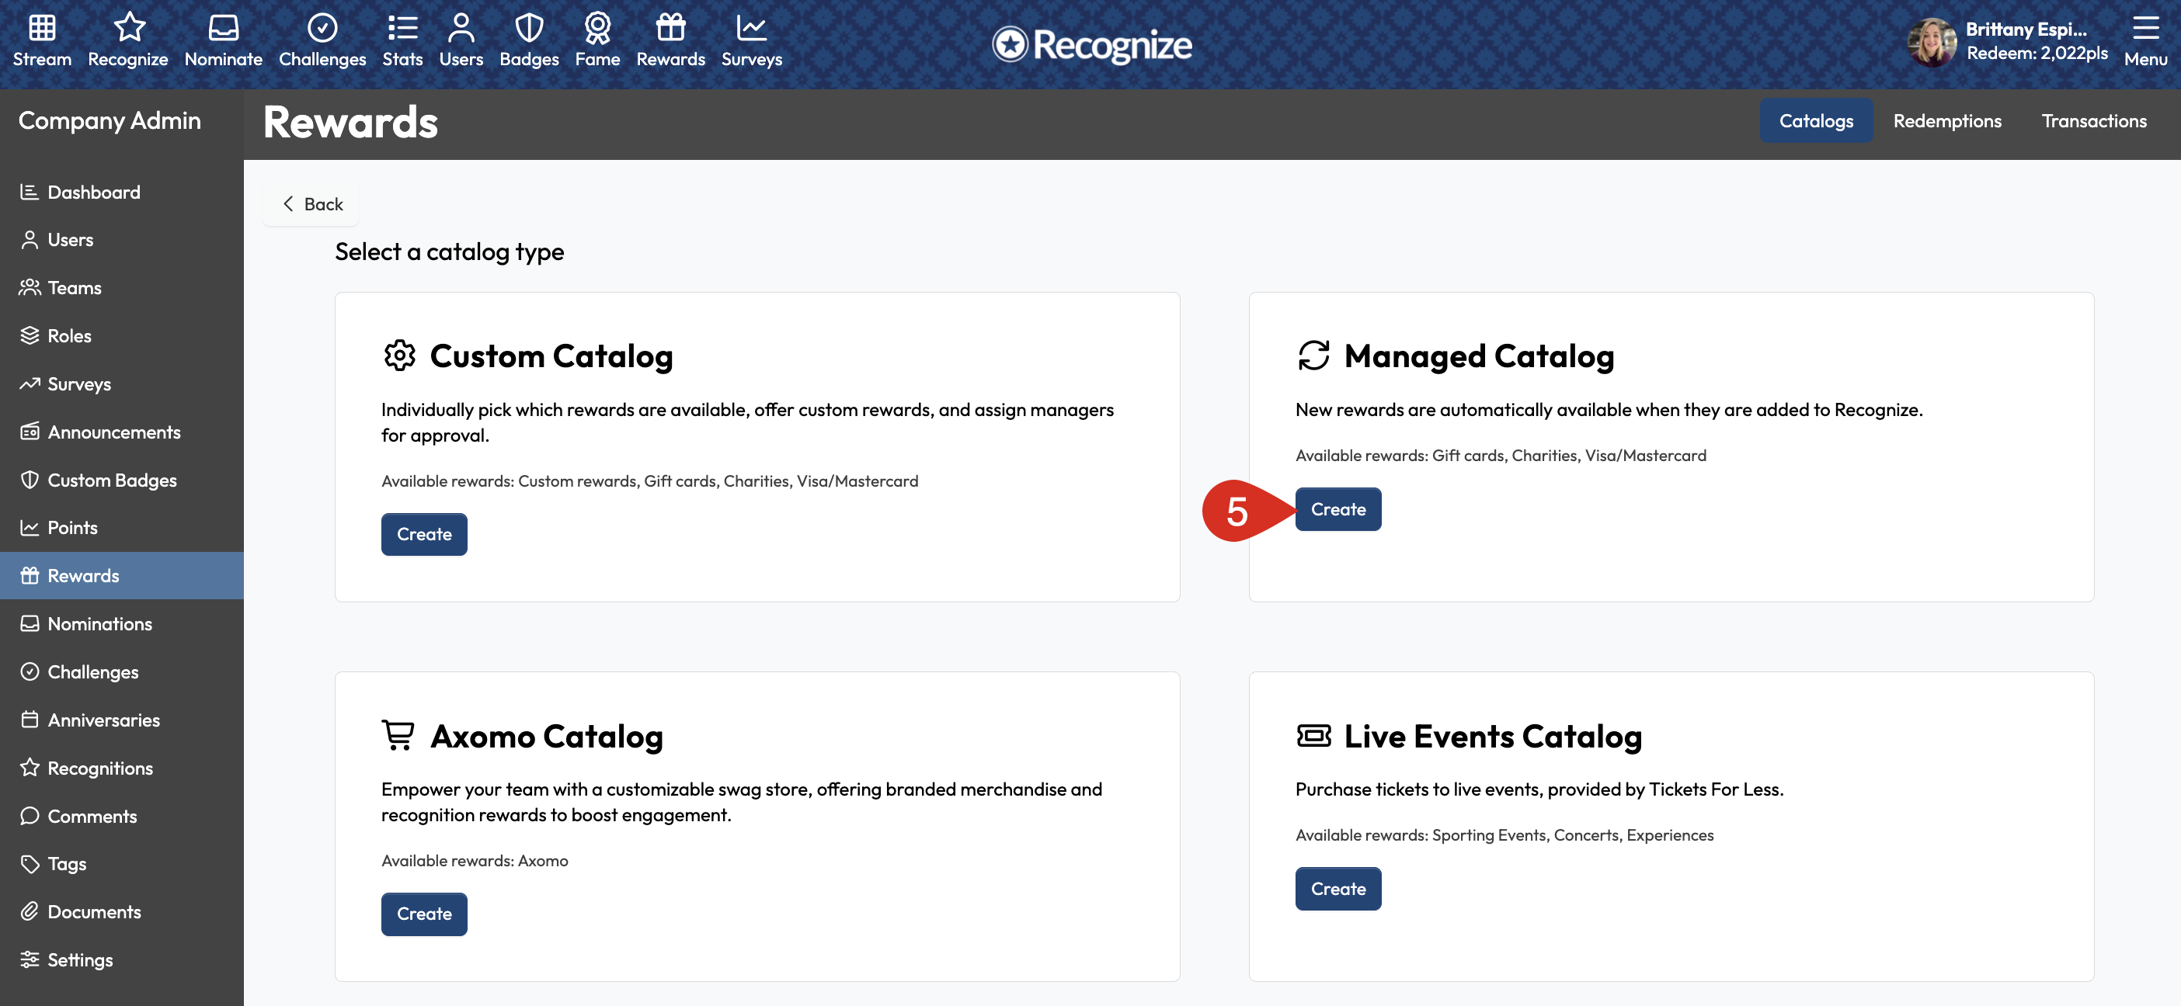This screenshot has width=2181, height=1006.
Task: Click the Redeem: 2,022pls points text
Action: (2037, 53)
